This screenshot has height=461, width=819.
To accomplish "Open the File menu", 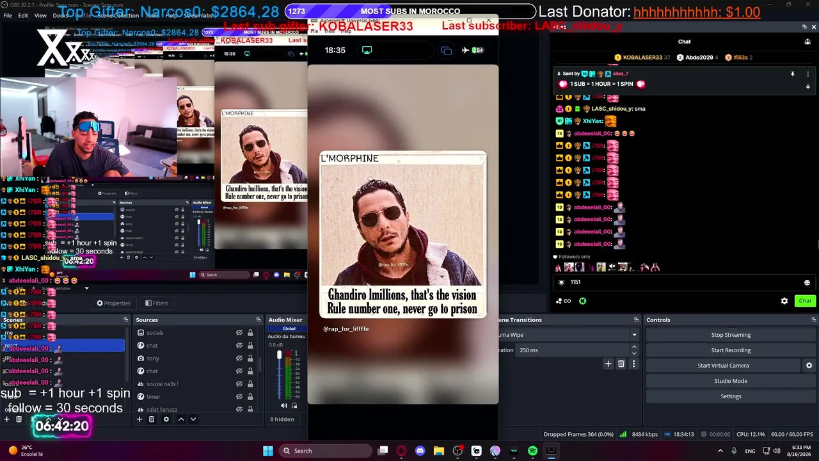I will pos(8,15).
